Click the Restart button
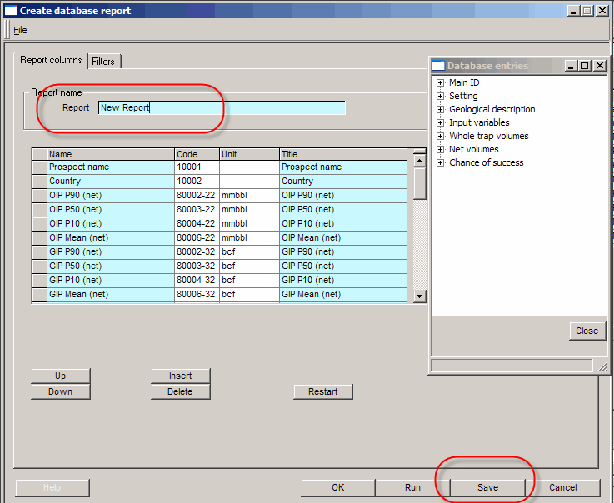Viewport: 614px width, 503px height. [x=322, y=391]
